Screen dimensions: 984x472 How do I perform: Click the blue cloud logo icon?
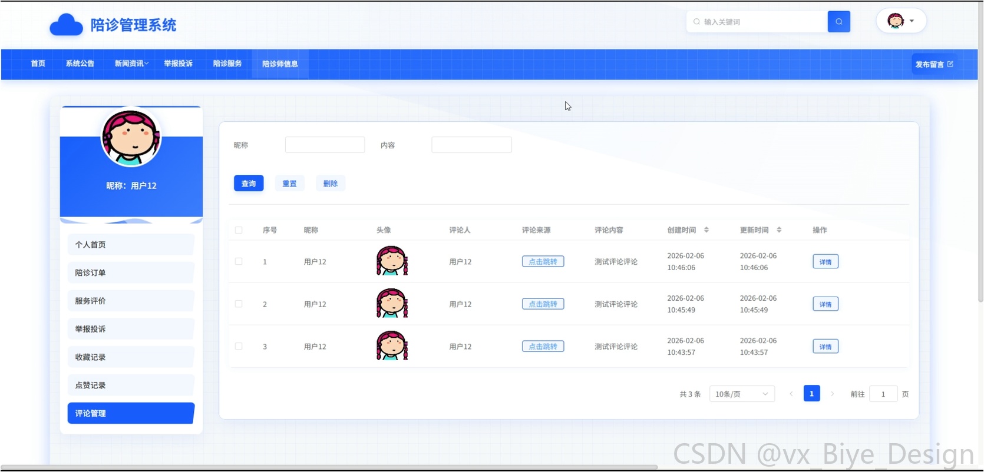66,25
